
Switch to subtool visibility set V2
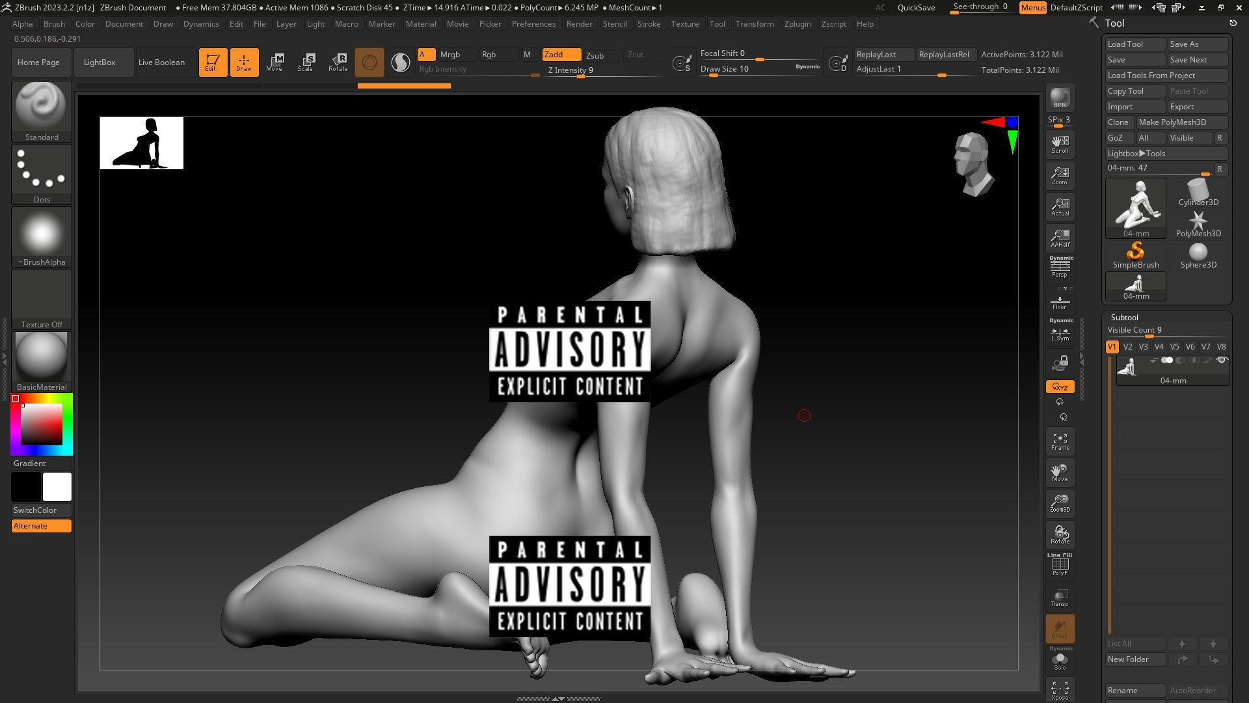point(1127,347)
